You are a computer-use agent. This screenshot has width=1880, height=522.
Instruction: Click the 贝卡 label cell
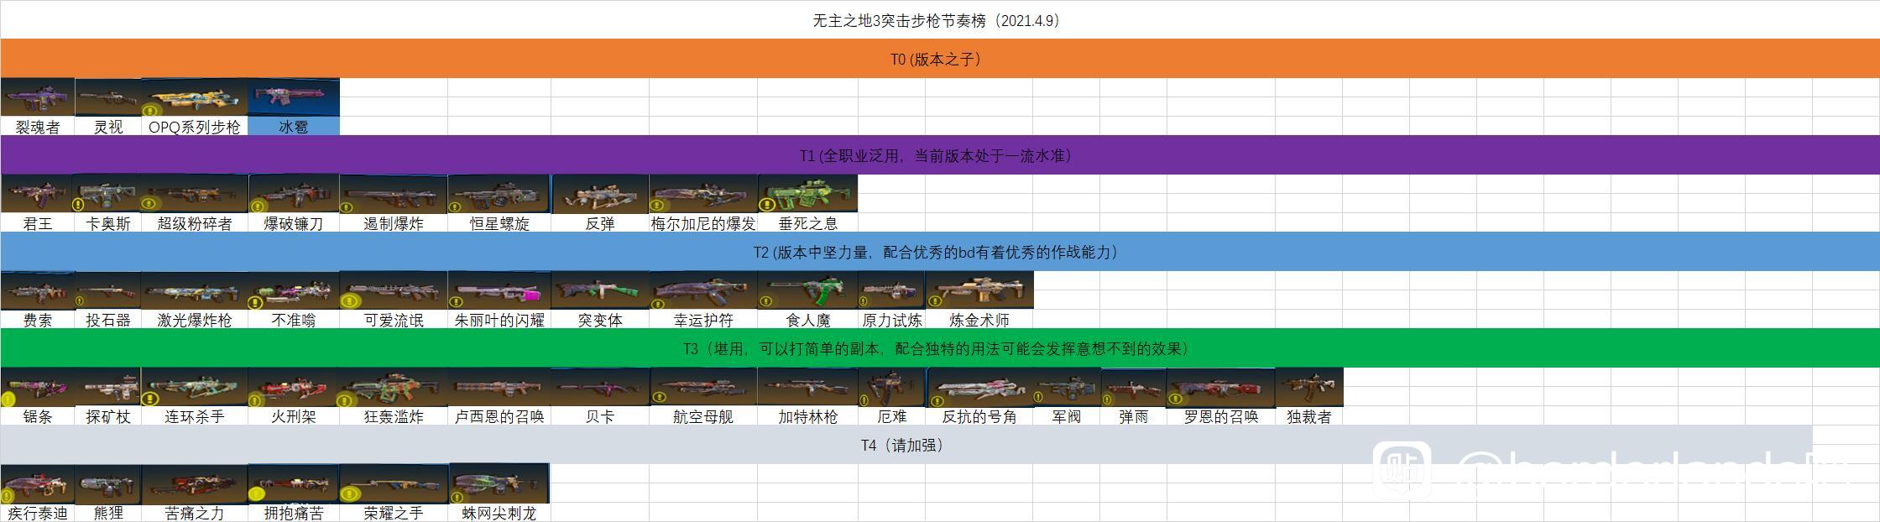(x=600, y=416)
